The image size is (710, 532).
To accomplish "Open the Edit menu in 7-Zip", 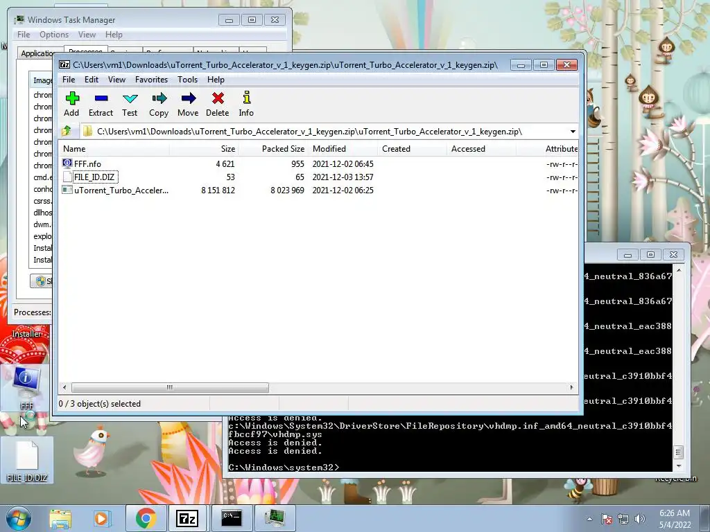I will pyautogui.click(x=91, y=80).
